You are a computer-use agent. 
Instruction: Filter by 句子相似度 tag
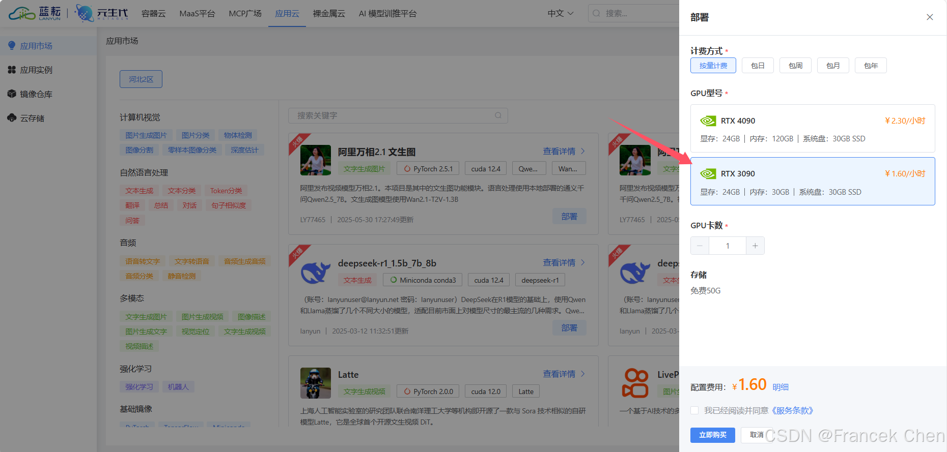pos(229,205)
